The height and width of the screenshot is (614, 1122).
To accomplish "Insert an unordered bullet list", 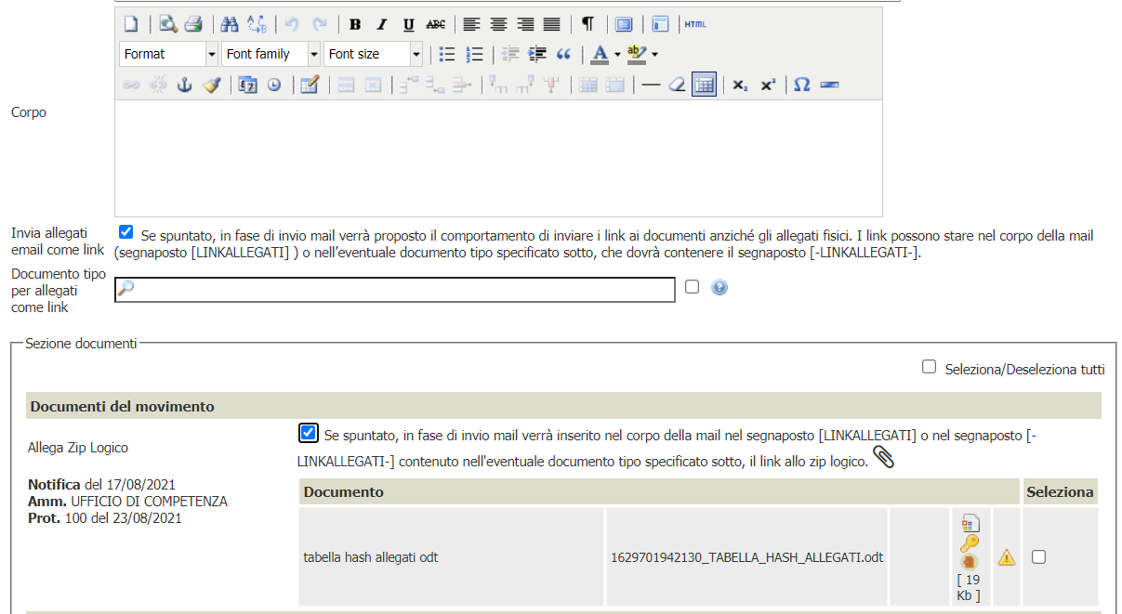I will point(447,54).
